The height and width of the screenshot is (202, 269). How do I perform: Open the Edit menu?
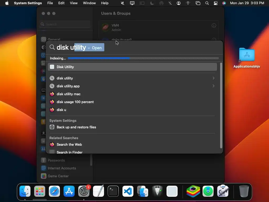tap(61, 3)
